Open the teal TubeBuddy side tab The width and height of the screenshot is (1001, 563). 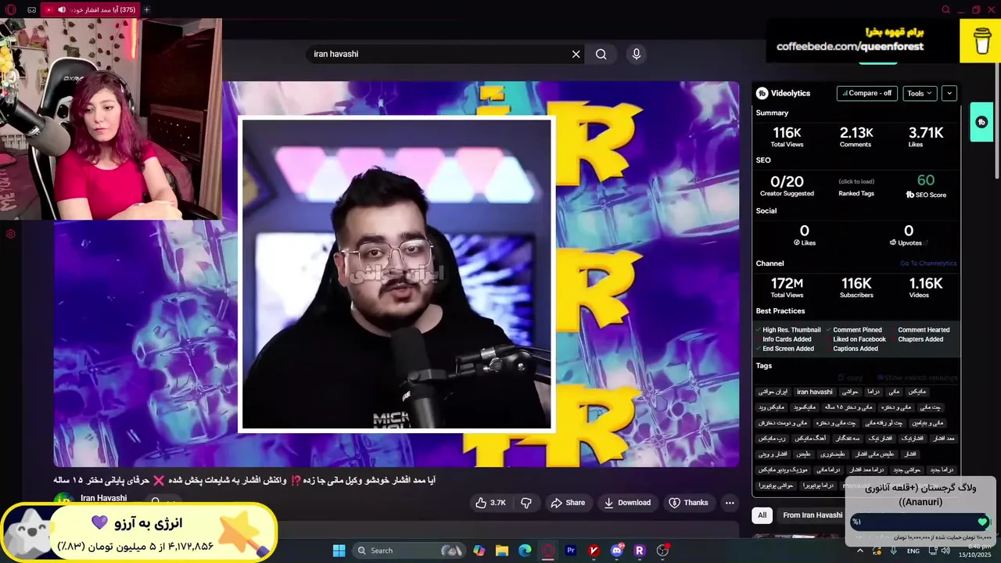(x=981, y=122)
